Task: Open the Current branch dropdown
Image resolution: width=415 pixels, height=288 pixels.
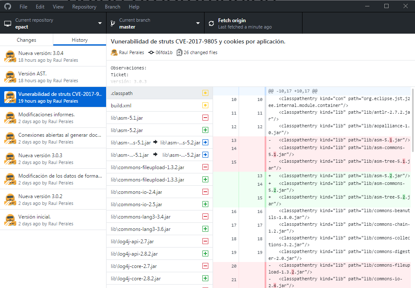Action: tap(197, 23)
